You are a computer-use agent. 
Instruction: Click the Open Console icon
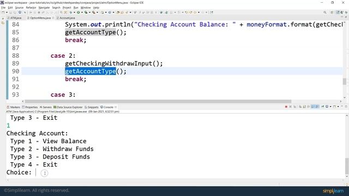pyautogui.click(x=334, y=107)
